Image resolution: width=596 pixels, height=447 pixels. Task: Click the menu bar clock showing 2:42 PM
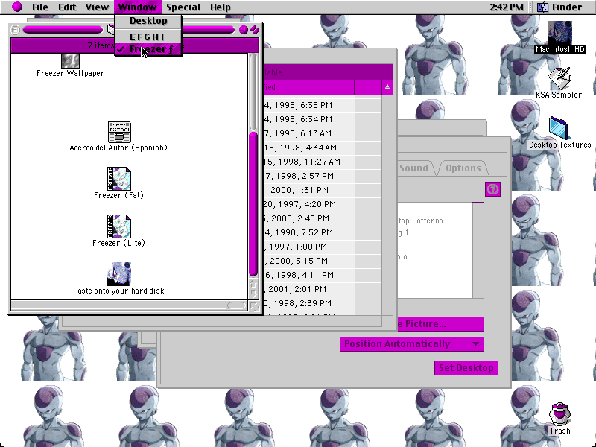tap(506, 7)
